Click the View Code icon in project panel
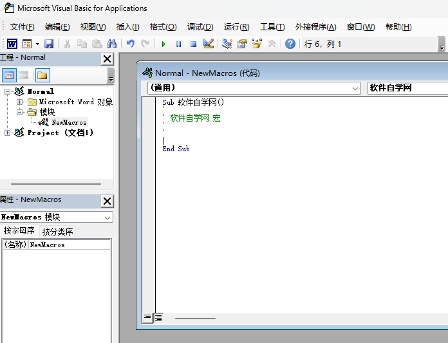448x343 pixels. pyautogui.click(x=9, y=75)
